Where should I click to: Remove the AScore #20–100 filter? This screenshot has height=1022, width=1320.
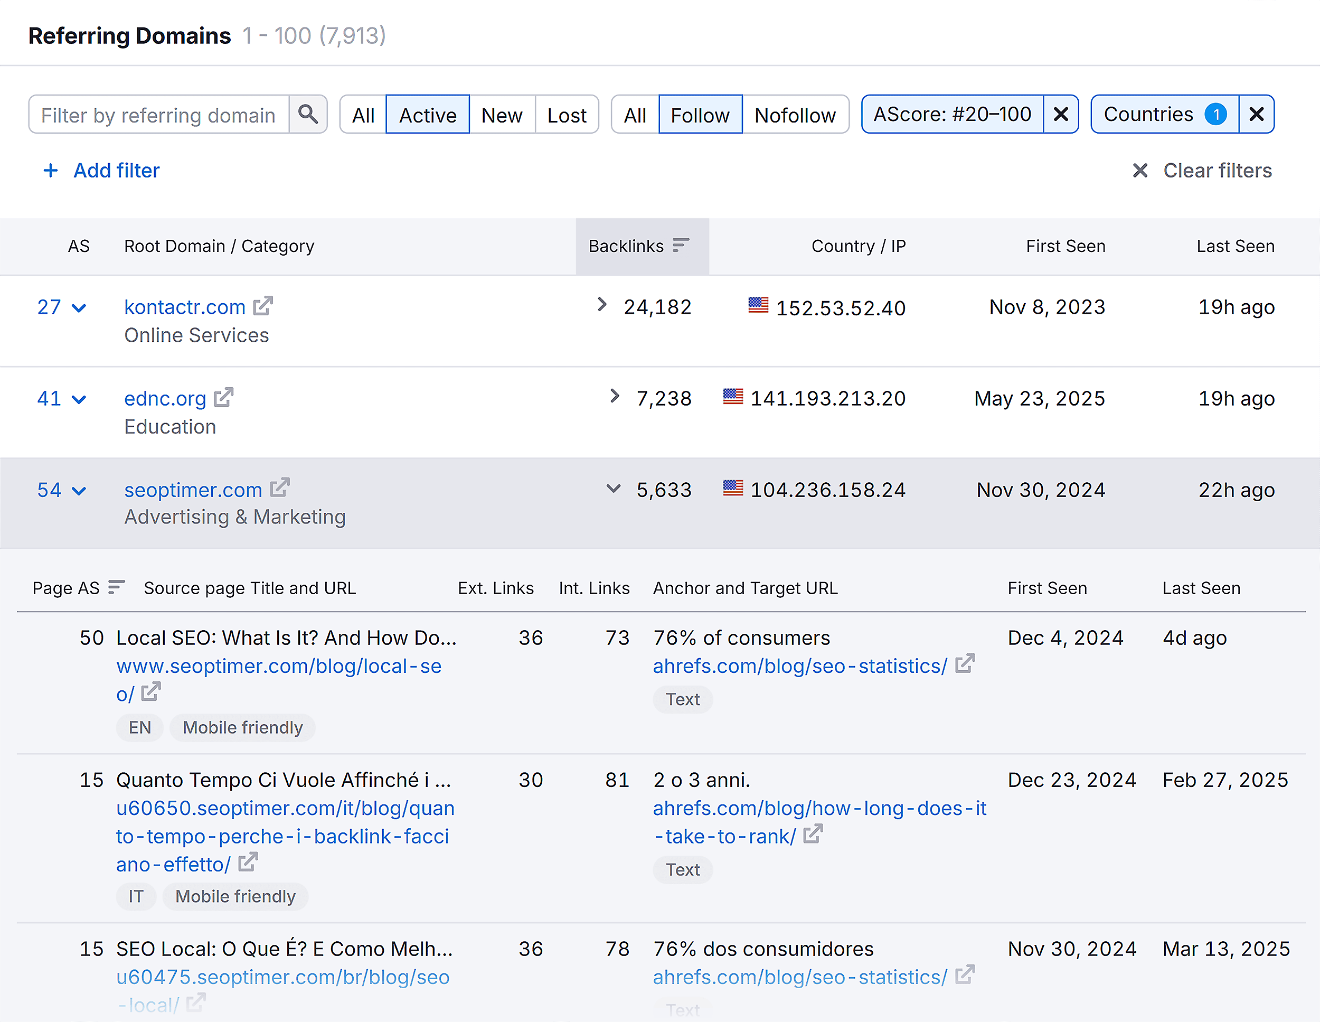click(x=1061, y=114)
